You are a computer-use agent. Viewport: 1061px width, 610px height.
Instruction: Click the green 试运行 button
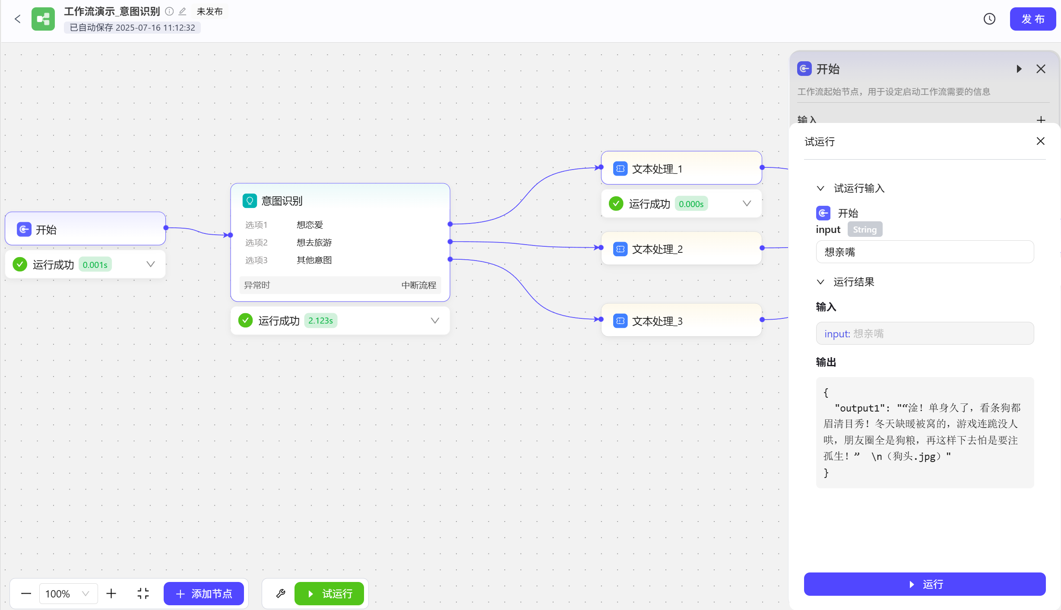[x=329, y=594]
